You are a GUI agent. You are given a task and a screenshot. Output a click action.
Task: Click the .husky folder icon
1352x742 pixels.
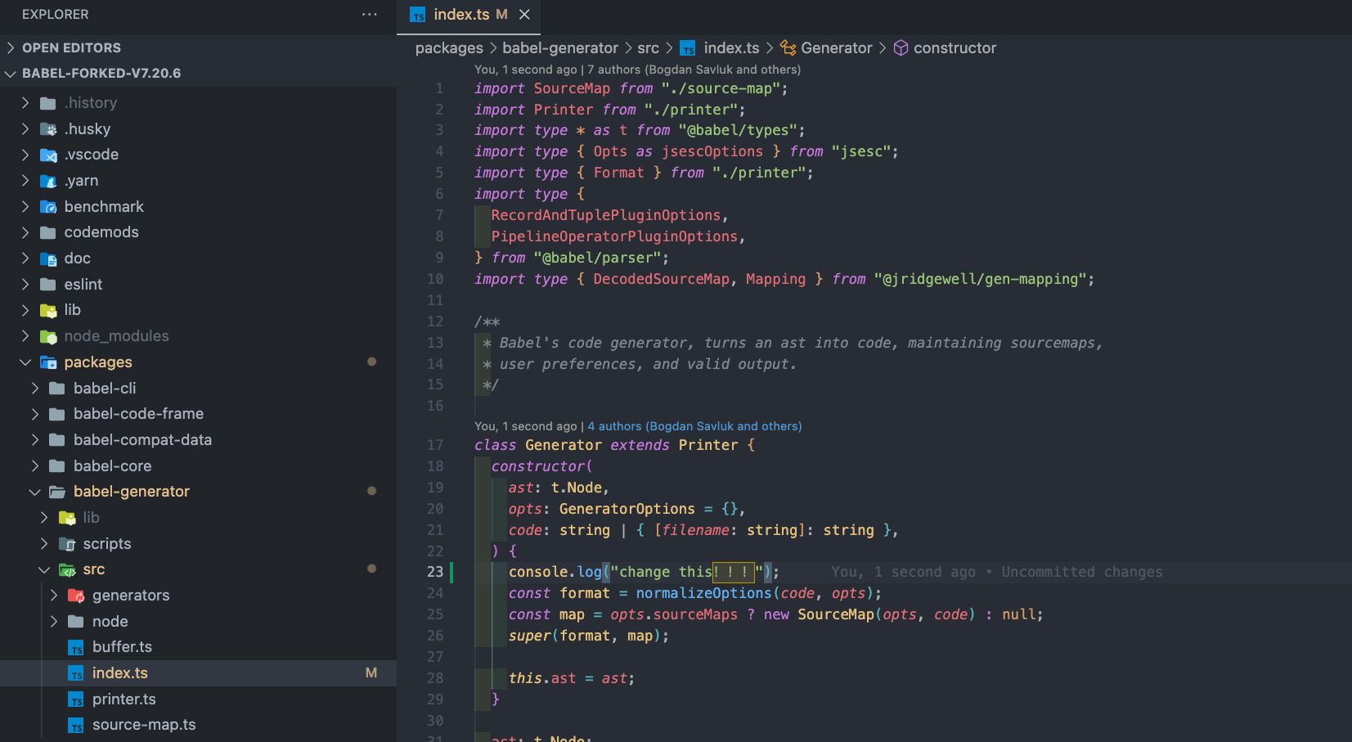coord(48,129)
